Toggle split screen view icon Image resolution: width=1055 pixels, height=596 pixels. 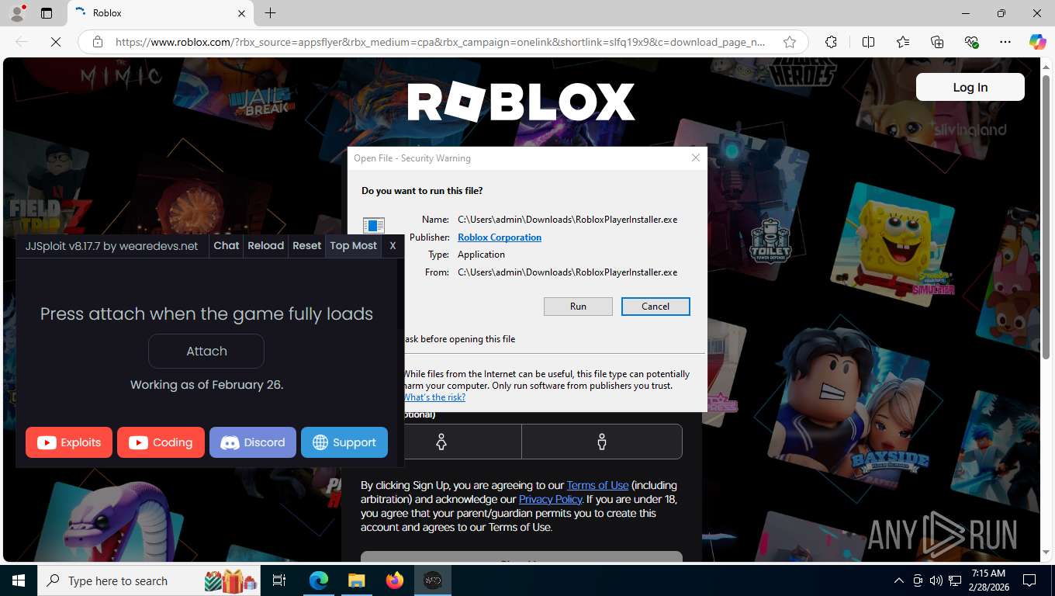(x=868, y=42)
